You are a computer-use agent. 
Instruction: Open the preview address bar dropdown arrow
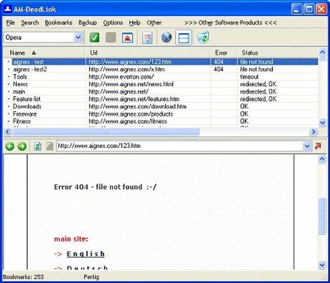(307, 145)
